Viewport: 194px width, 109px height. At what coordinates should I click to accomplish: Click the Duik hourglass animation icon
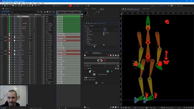click(x=113, y=55)
